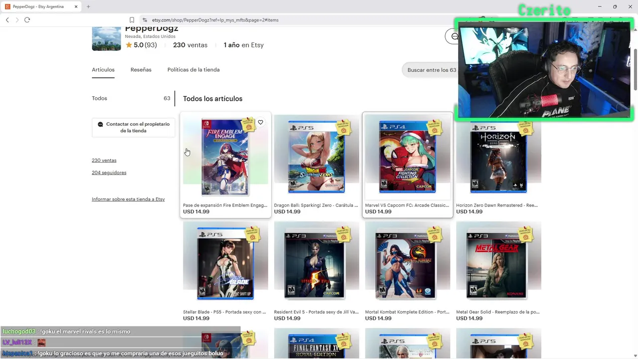Screen dimensions: 638x359
Task: Click the Nevada, Estados Unidos location text
Action: 150,36
